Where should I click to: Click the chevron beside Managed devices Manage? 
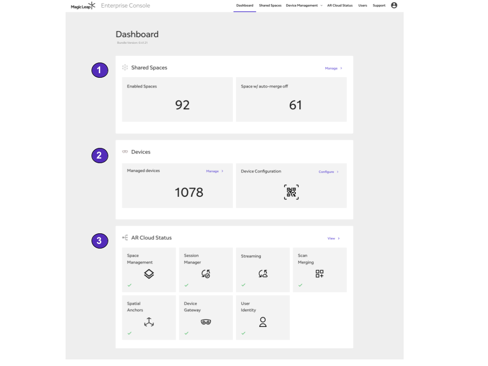click(x=222, y=171)
